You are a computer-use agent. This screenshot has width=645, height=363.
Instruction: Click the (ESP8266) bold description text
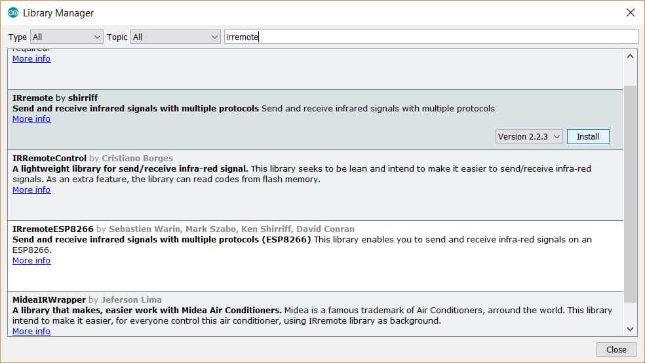(162, 239)
